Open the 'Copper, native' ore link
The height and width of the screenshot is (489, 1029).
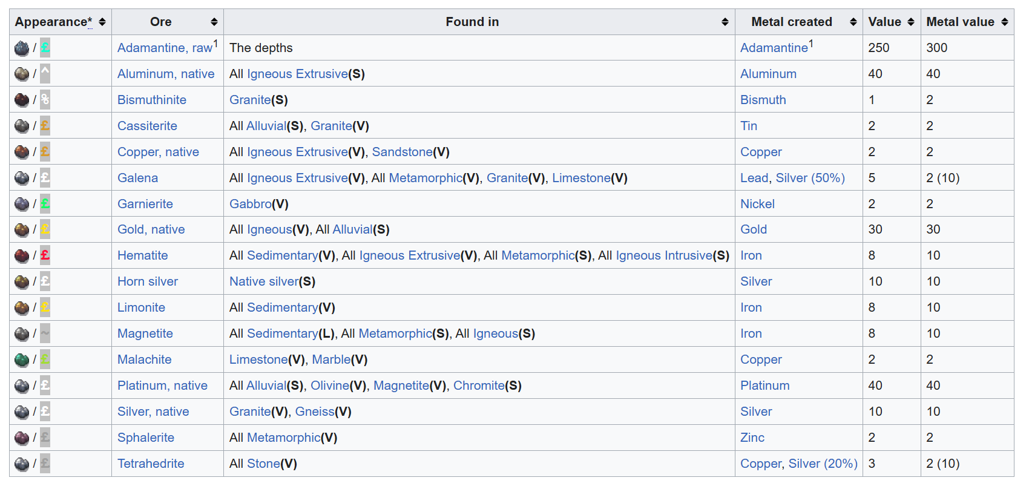tap(158, 152)
